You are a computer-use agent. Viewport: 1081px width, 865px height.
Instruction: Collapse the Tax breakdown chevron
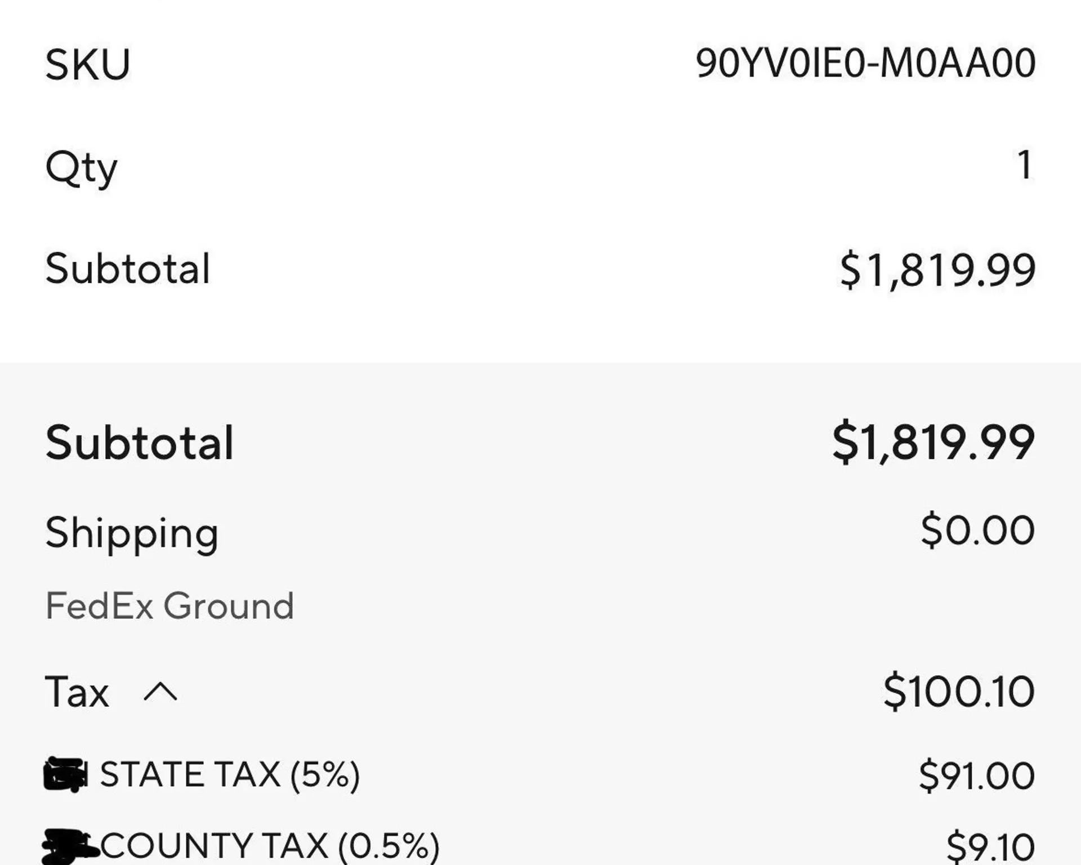(x=160, y=692)
